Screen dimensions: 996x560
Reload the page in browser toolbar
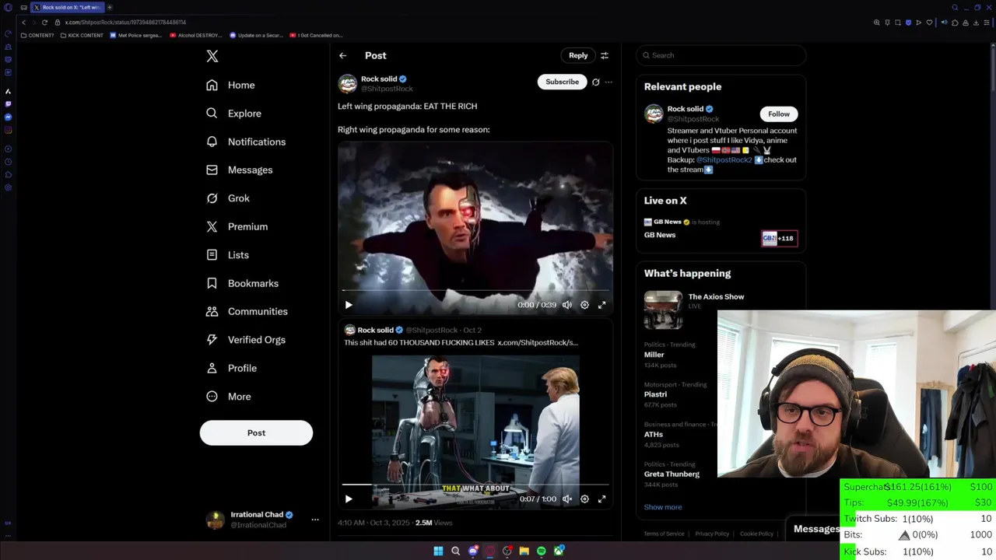(x=44, y=23)
